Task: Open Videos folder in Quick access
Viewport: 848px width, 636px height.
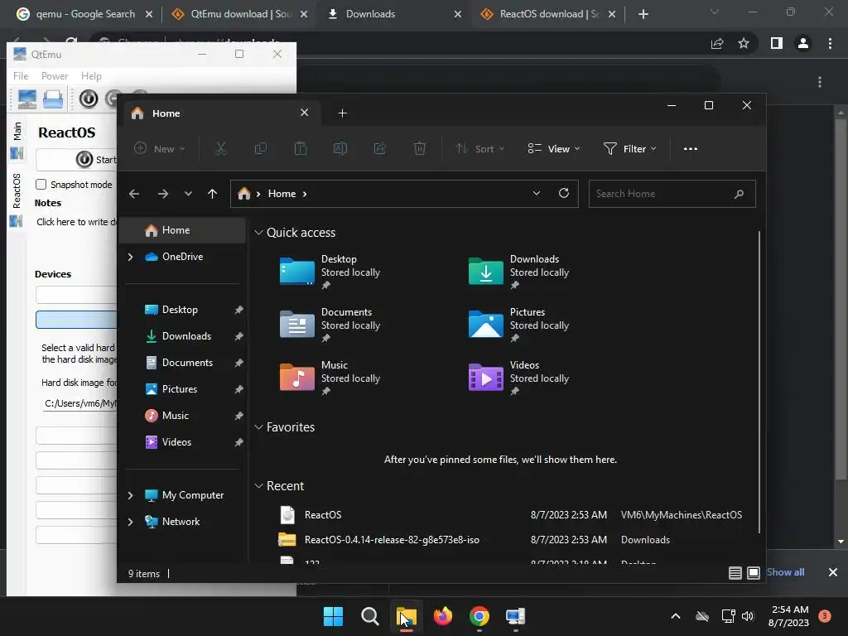Action: coord(518,378)
